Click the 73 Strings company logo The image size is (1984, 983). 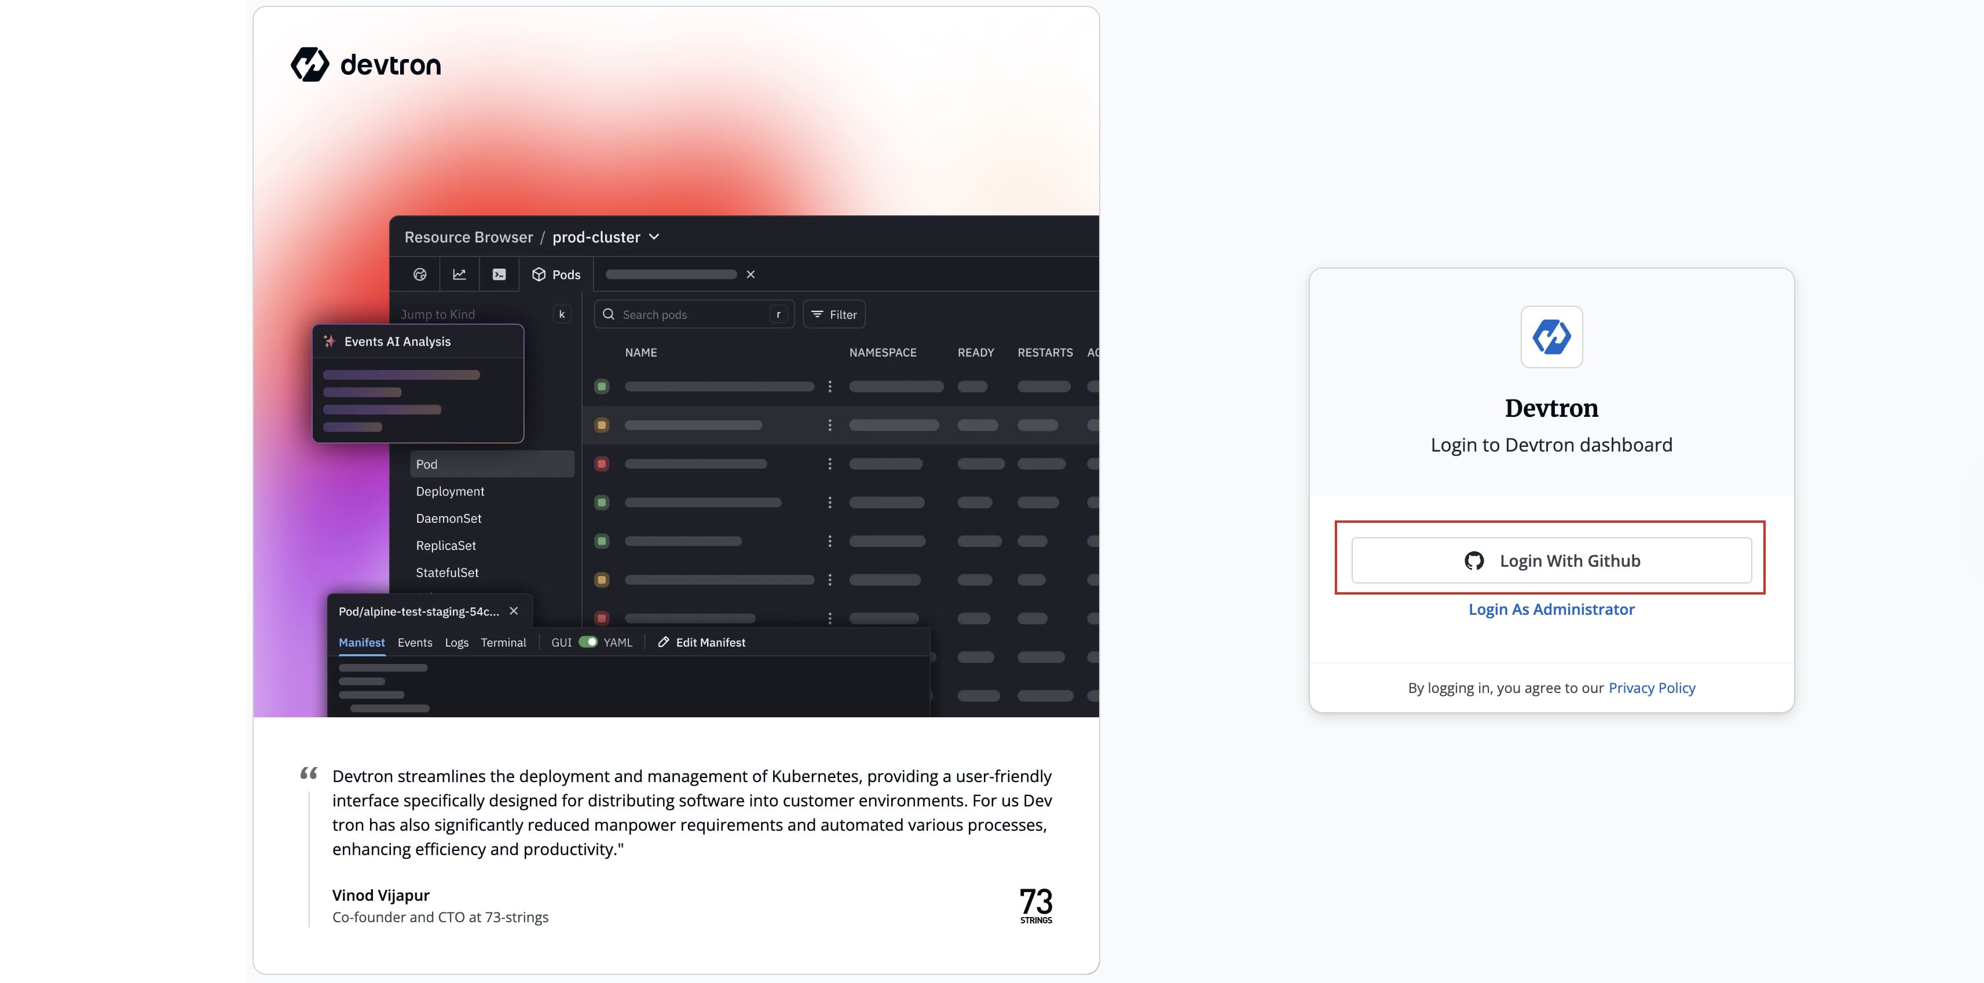pos(1035,904)
